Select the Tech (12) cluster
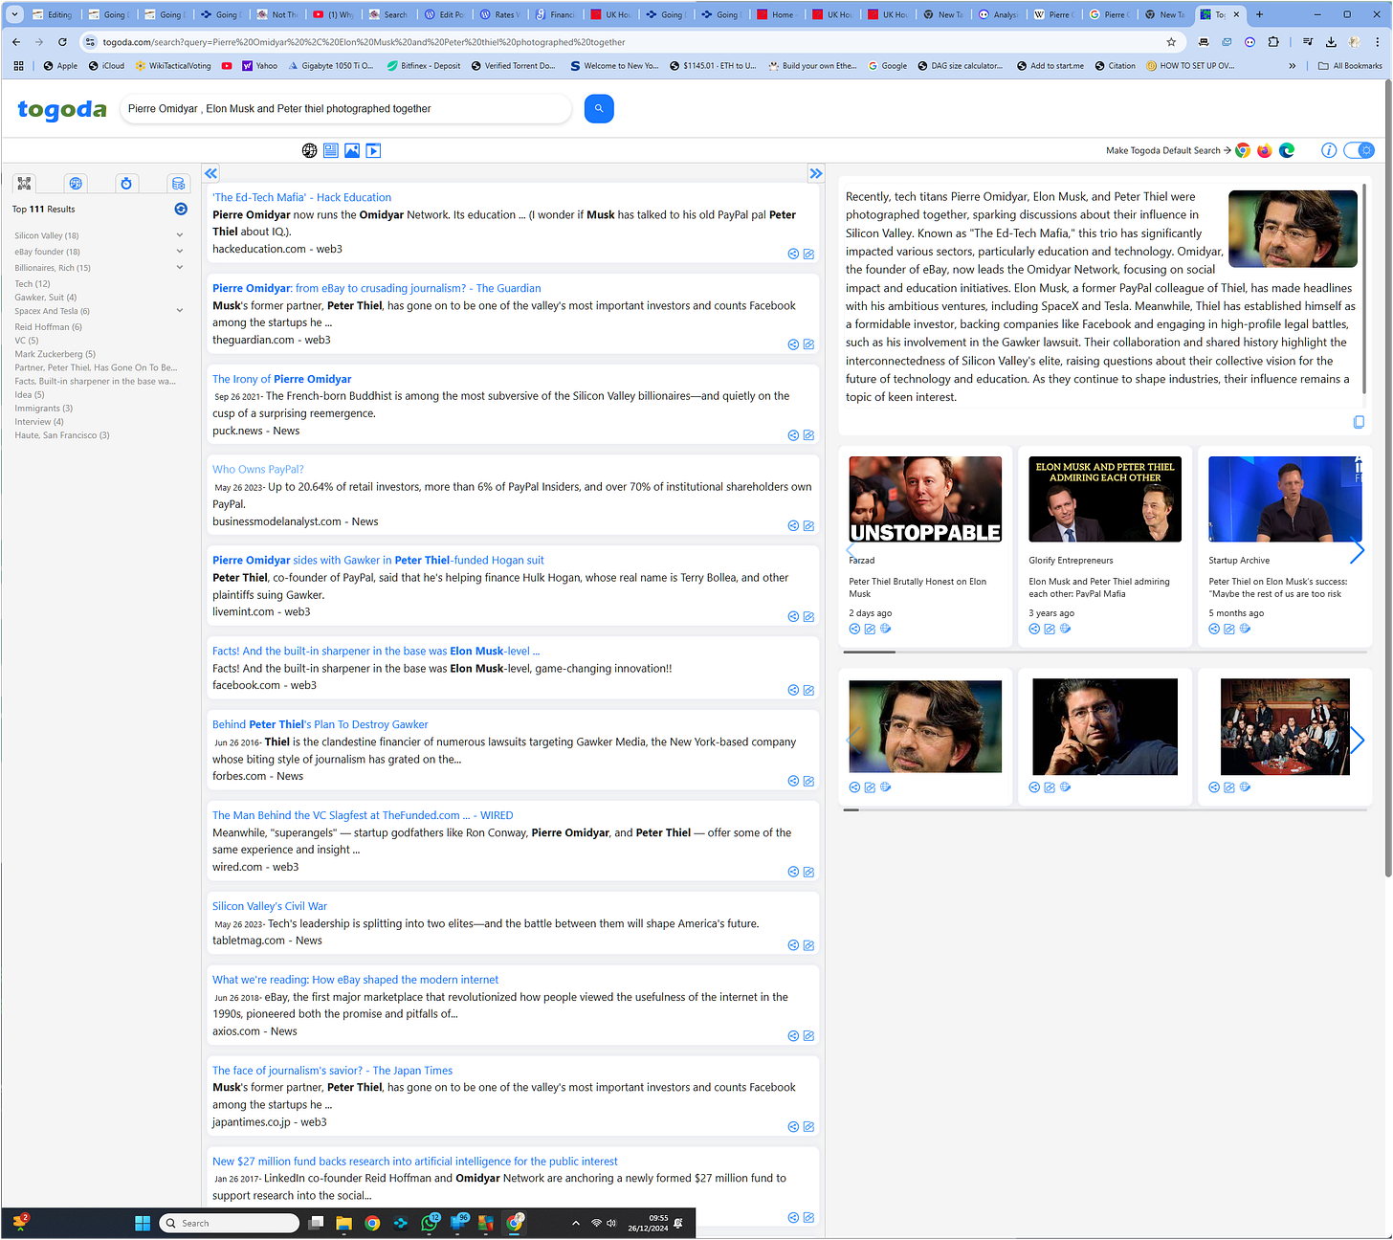This screenshot has height=1240, width=1393. coord(33,284)
